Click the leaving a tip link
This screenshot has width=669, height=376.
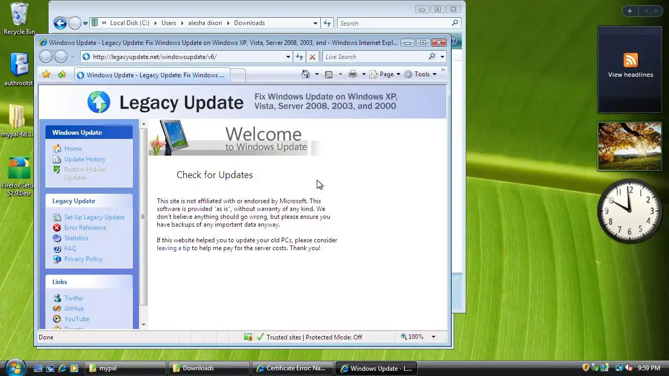174,248
